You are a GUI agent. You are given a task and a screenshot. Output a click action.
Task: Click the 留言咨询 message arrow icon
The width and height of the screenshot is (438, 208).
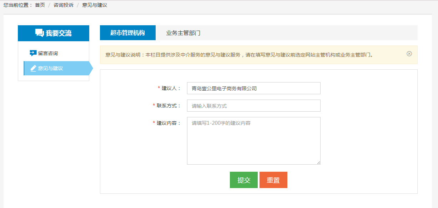tap(33, 53)
